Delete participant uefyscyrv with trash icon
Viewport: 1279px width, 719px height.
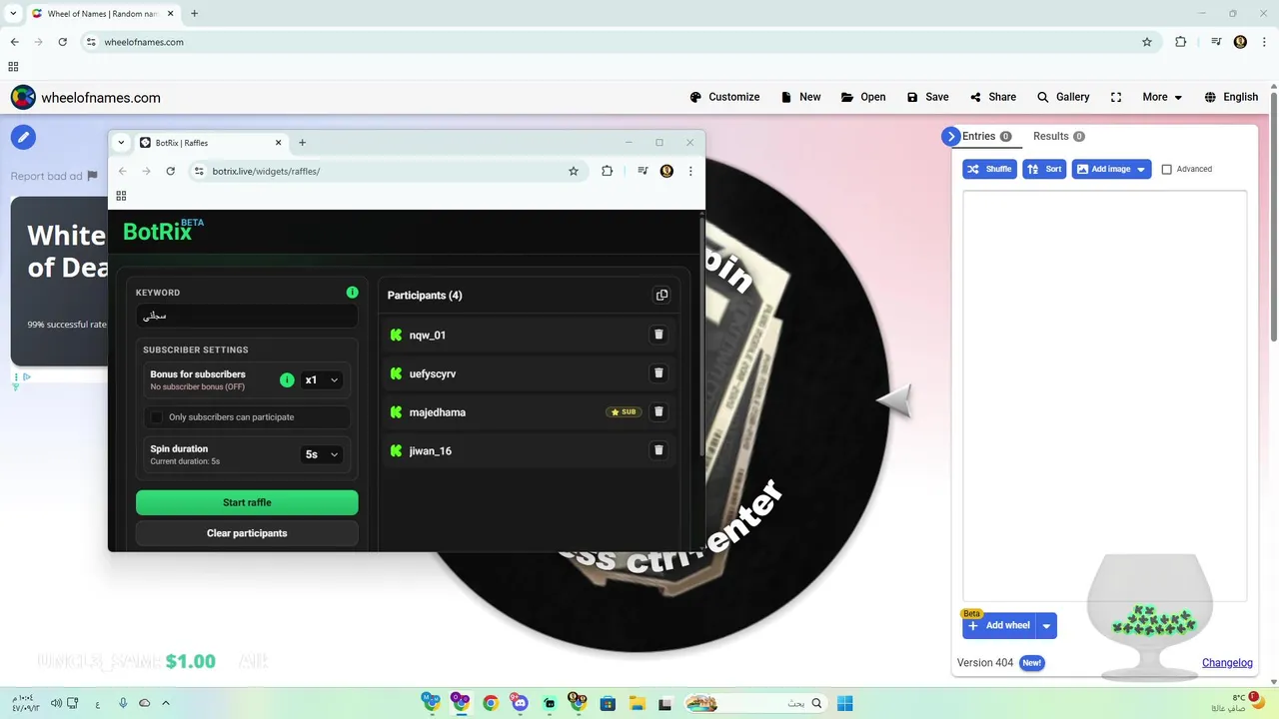[658, 373]
